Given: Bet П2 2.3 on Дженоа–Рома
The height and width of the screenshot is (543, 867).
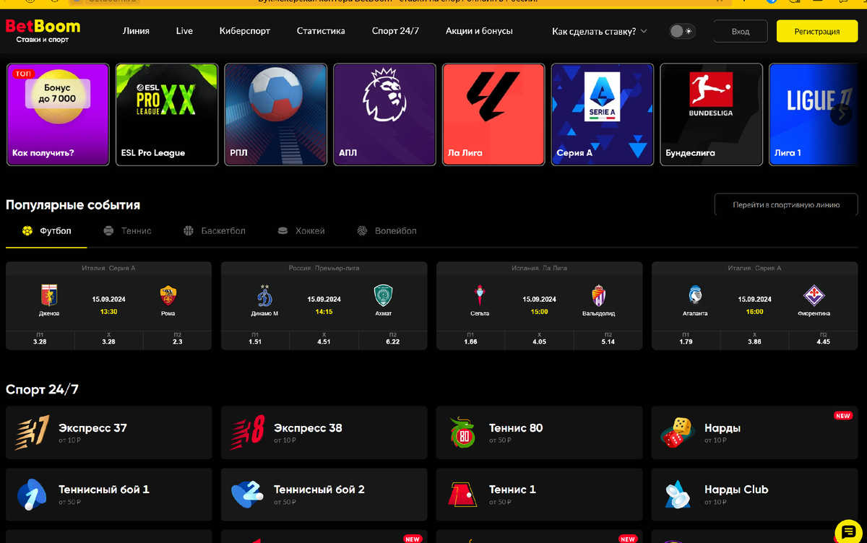Looking at the screenshot, I should 178,339.
